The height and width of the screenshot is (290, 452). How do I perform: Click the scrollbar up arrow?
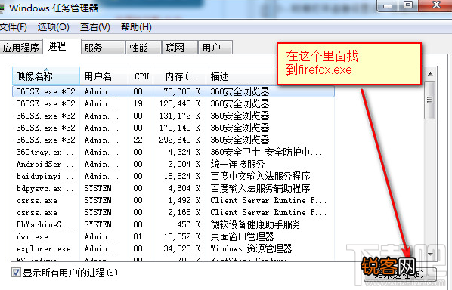click(x=430, y=74)
